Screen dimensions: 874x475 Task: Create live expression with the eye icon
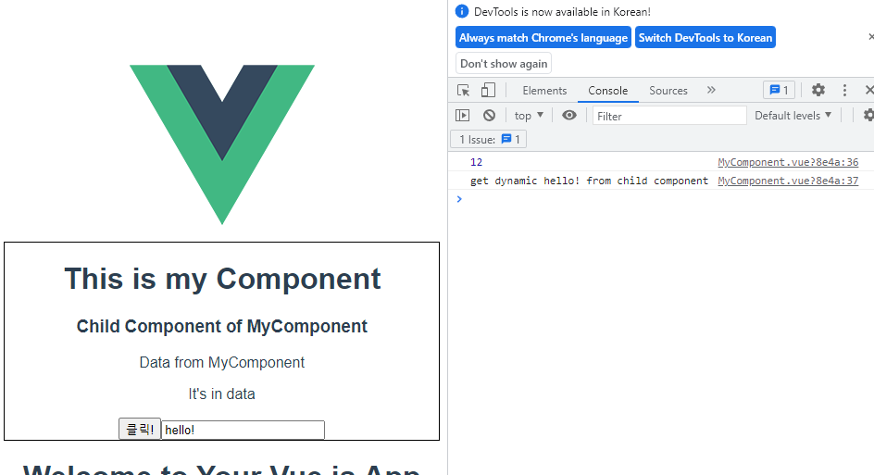tap(569, 116)
